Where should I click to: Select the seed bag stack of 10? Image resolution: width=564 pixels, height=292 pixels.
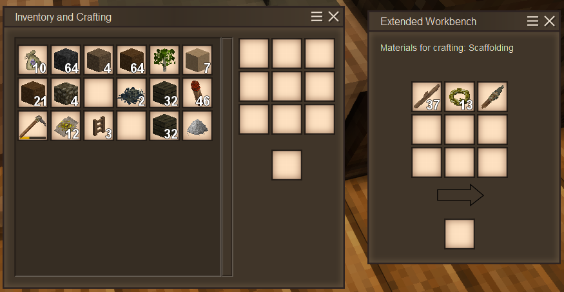33,60
